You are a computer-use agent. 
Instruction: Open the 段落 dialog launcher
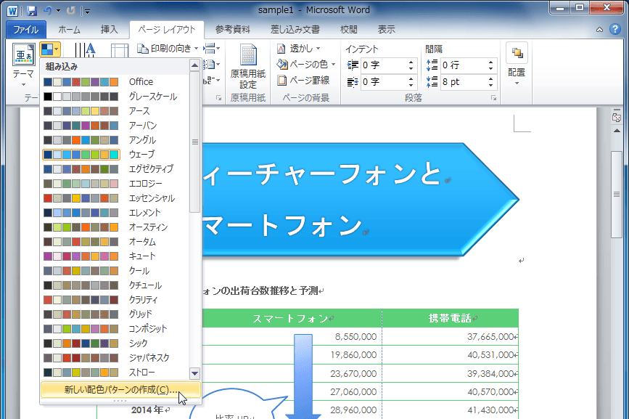click(x=493, y=98)
